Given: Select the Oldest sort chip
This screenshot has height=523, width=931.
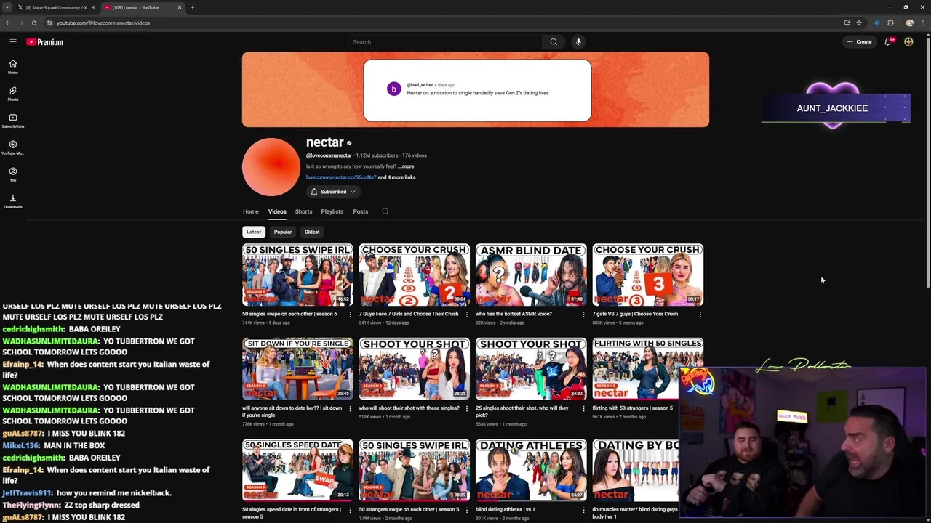Looking at the screenshot, I should click(312, 232).
